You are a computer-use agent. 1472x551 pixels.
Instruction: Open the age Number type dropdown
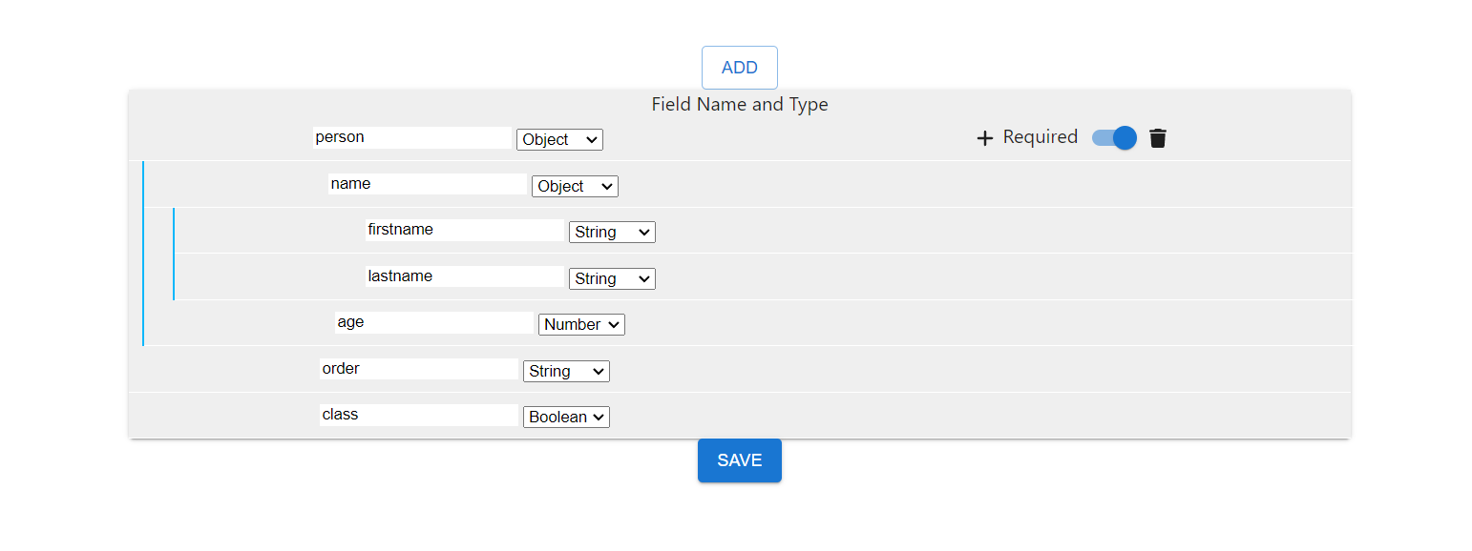point(581,324)
